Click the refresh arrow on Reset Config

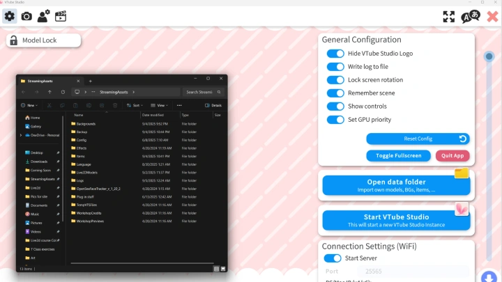(463, 139)
